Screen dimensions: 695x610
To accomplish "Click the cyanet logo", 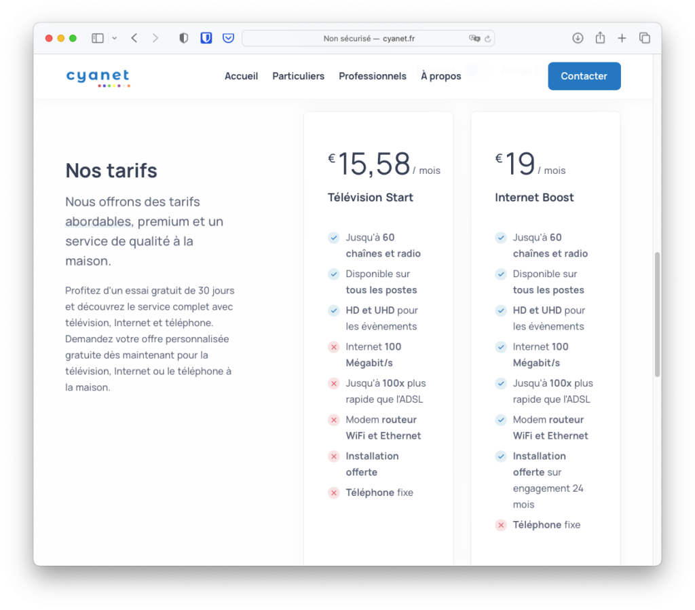I will tap(98, 77).
